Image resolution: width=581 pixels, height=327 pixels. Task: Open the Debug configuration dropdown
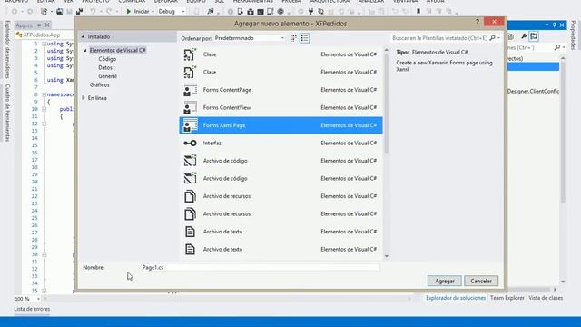click(172, 12)
